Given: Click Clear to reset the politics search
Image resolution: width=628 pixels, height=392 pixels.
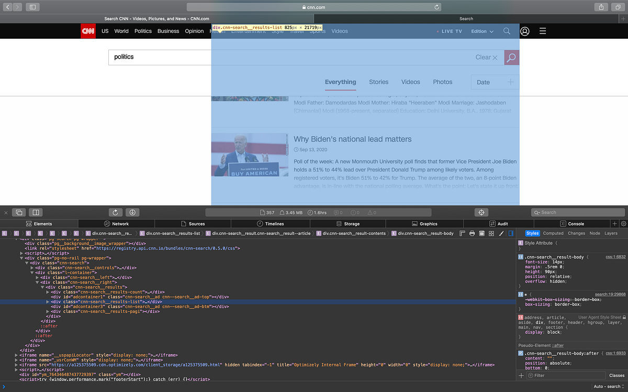Looking at the screenshot, I should click(x=487, y=57).
